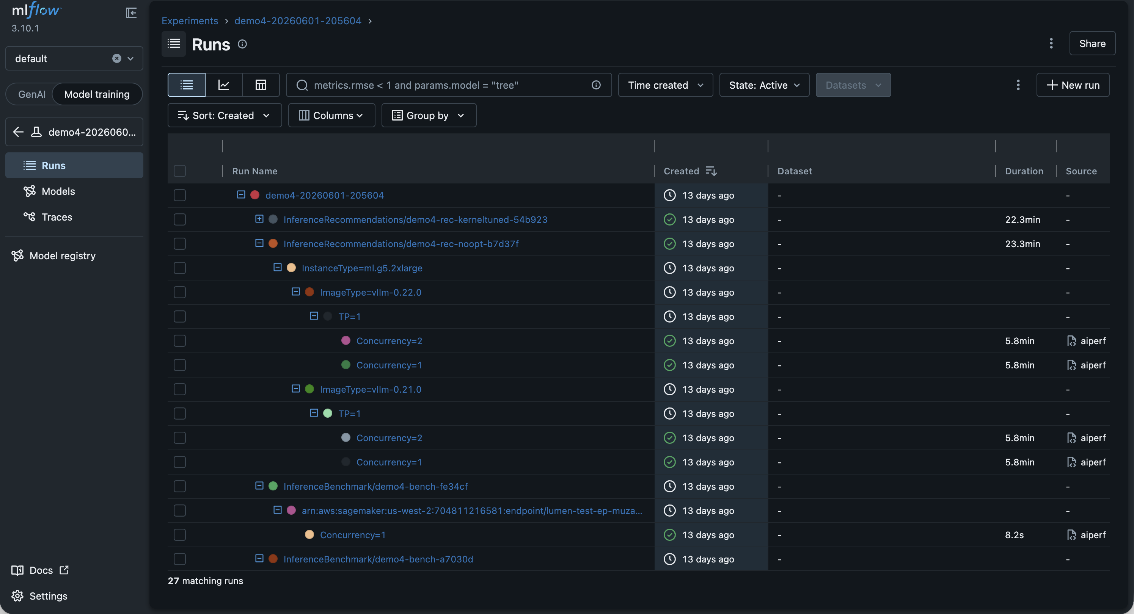The image size is (1134, 614).
Task: Switch to the table list view icon
Action: pos(187,85)
